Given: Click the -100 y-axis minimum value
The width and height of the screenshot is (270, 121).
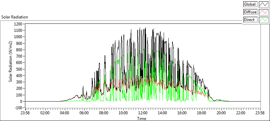Looking at the screenshot, I should (x=19, y=108).
